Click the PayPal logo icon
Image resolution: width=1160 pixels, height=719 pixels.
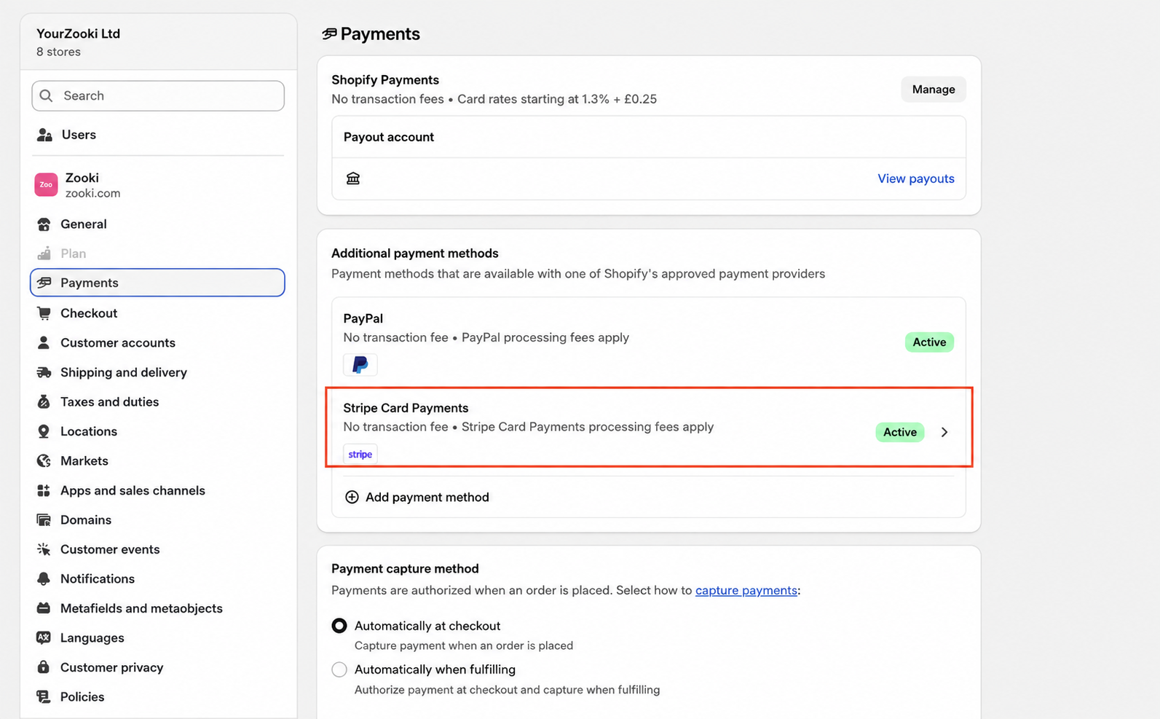(x=360, y=364)
